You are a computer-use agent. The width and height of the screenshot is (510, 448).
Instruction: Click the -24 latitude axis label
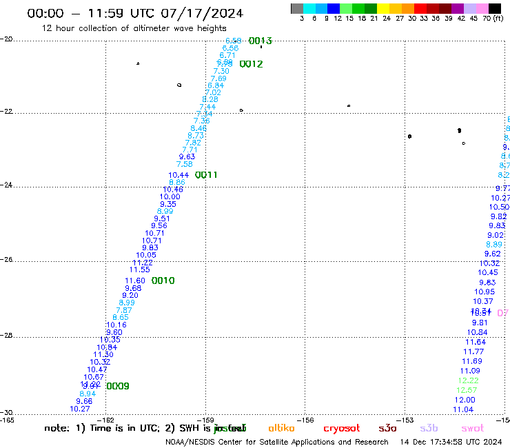(6, 185)
